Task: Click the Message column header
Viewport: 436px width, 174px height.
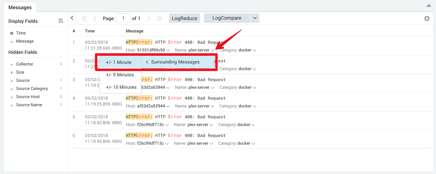Action: point(134,31)
